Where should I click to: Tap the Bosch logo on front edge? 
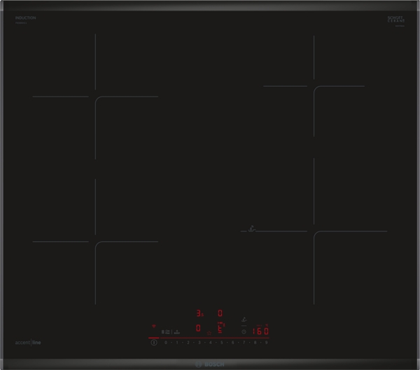click(x=210, y=364)
